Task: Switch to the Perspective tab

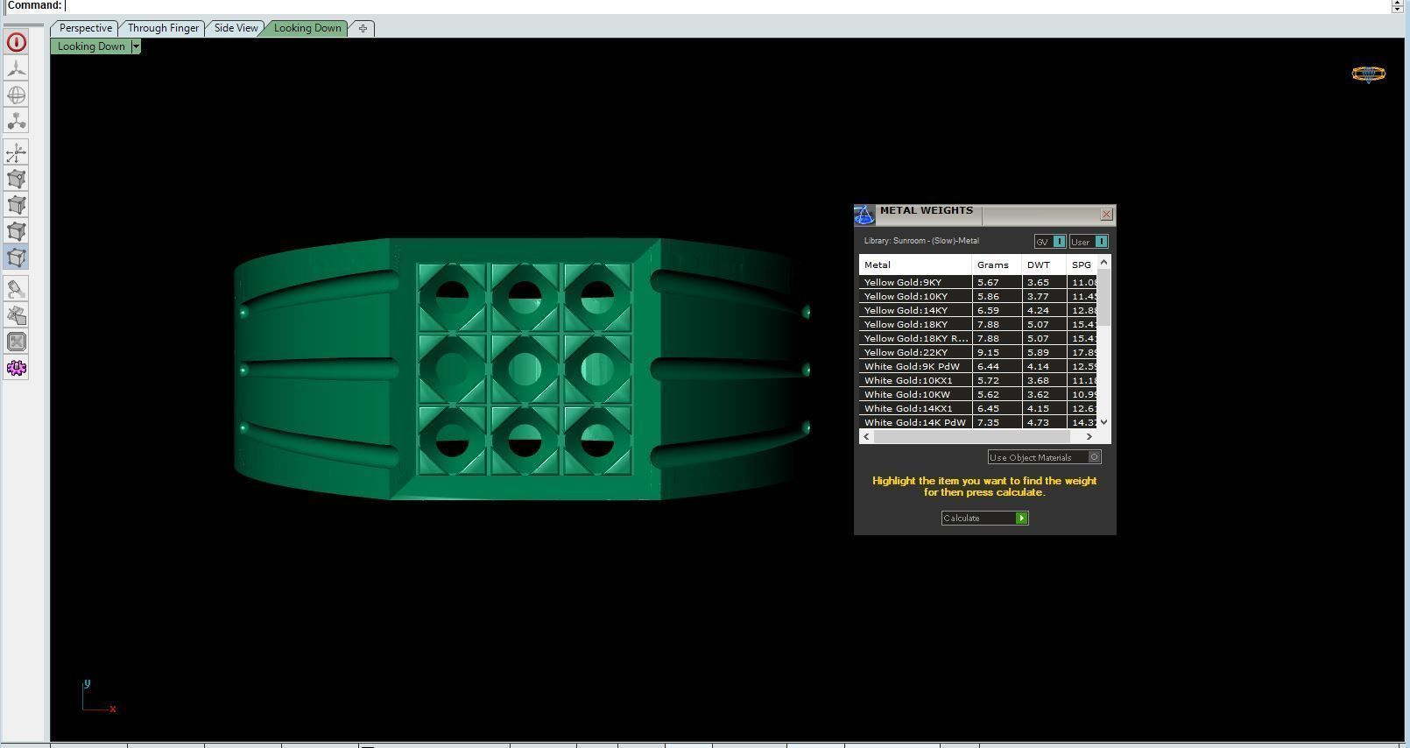Action: click(86, 28)
